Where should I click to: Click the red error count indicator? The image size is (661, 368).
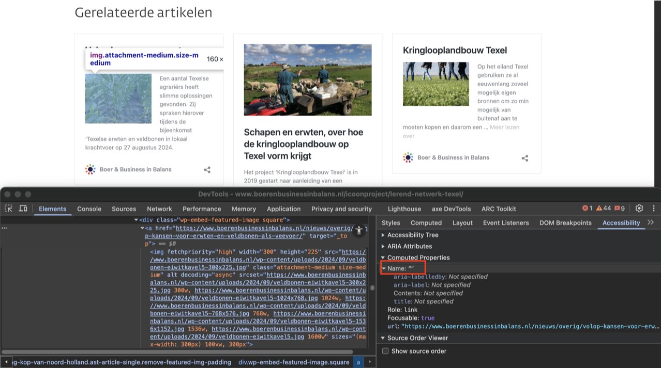point(588,209)
